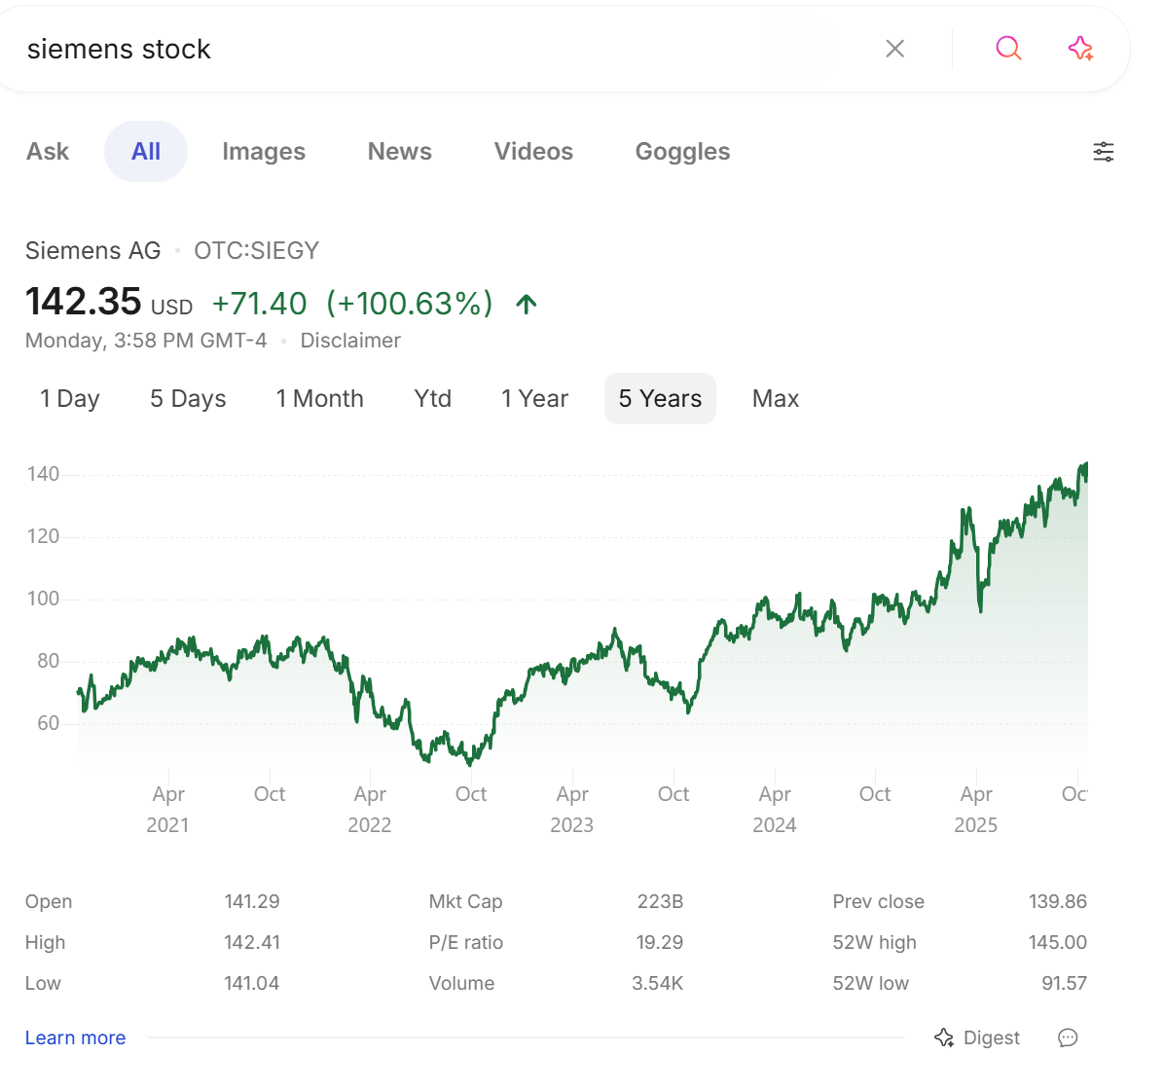Open the Images tab
1164x1090 pixels.
pos(264,152)
